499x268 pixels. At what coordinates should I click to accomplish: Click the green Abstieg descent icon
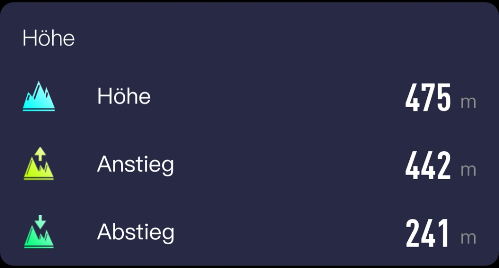pyautogui.click(x=38, y=232)
